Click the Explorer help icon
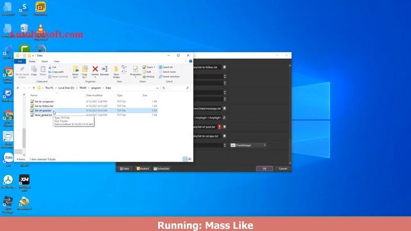The height and width of the screenshot is (231, 411). (x=191, y=62)
